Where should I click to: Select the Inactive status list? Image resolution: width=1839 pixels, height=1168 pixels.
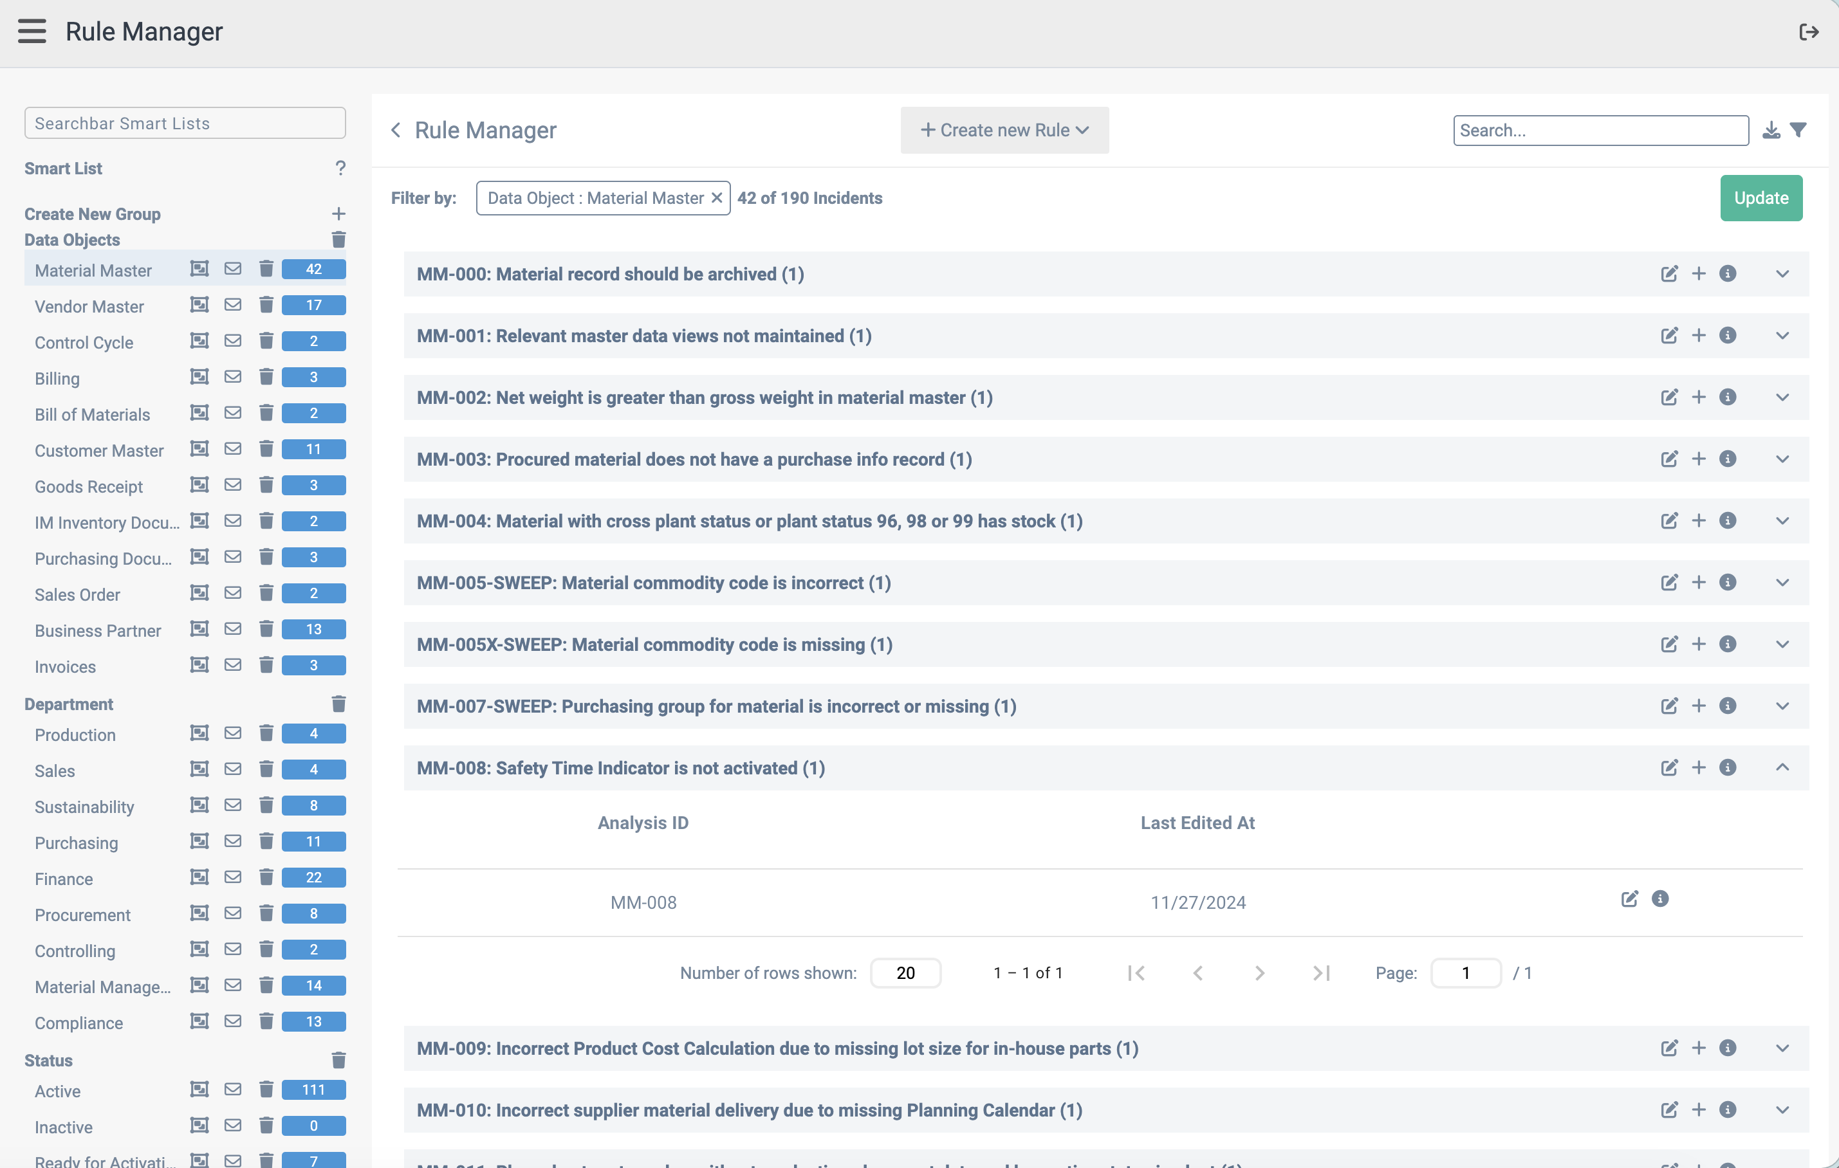coord(64,1127)
